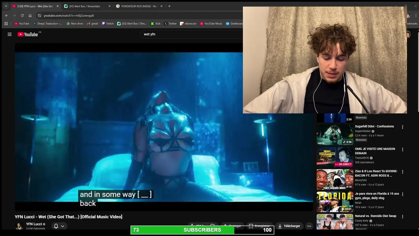Open the YouTube guide hamburger menu
This screenshot has height=236, width=419.
(x=9, y=34)
